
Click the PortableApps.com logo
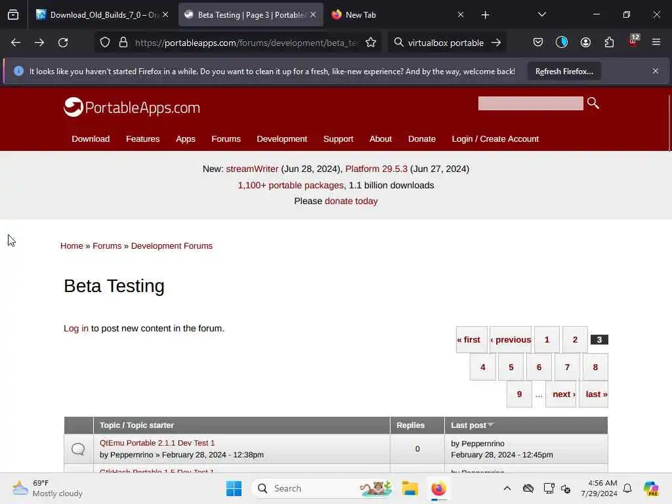[x=132, y=107]
